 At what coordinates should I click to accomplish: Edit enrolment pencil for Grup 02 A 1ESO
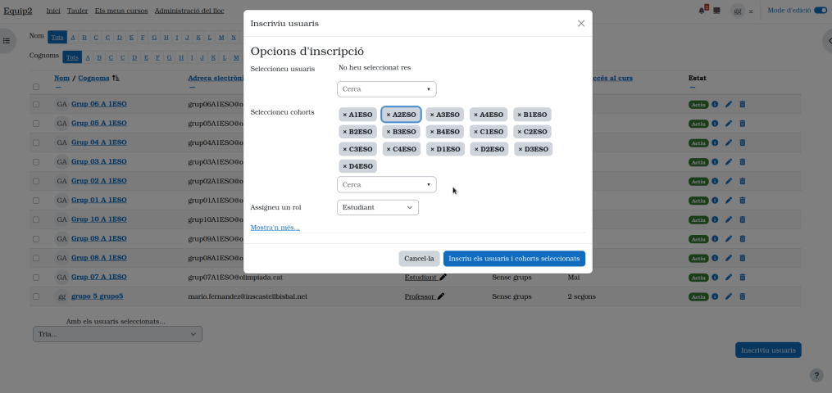click(x=729, y=181)
